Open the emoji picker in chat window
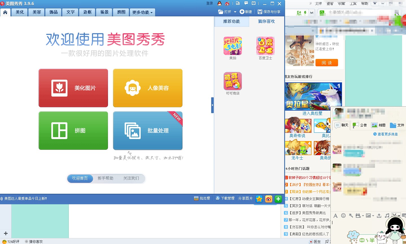406x244 pixels. click(x=343, y=216)
